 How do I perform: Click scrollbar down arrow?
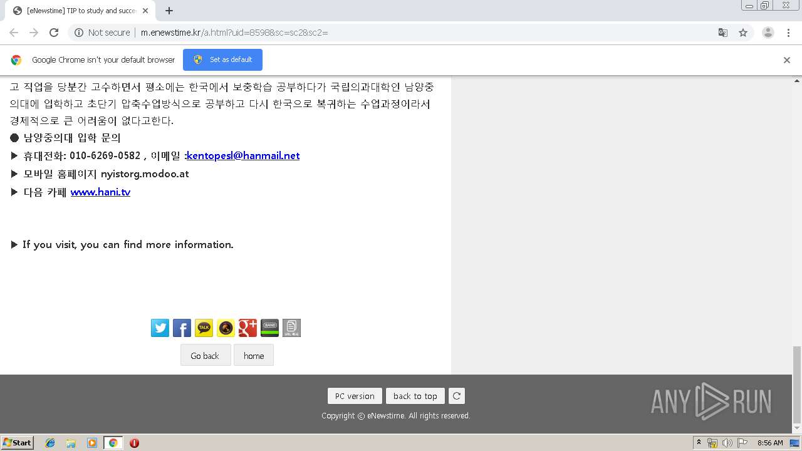(797, 428)
